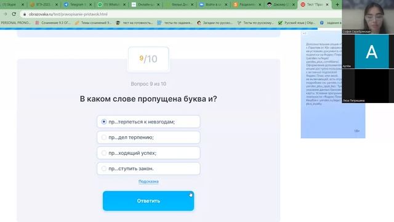Image resolution: width=394 pixels, height=222 pixels.
Task: Click the blue quiz progress bar
Action: (x=159, y=29)
